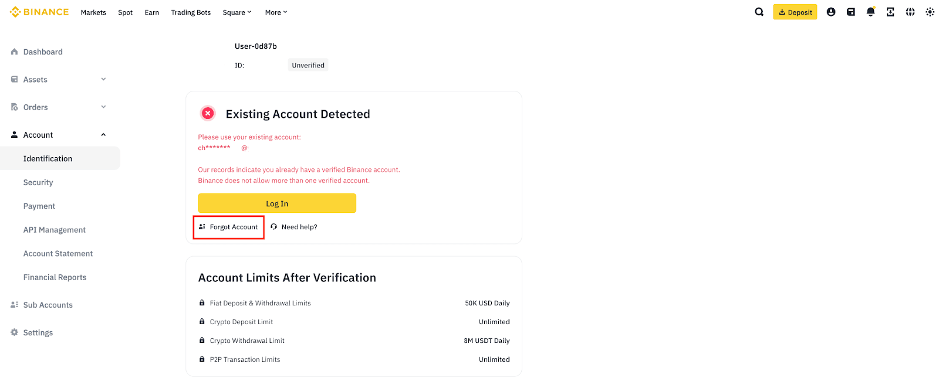Expand the Assets sidebar section

[103, 79]
